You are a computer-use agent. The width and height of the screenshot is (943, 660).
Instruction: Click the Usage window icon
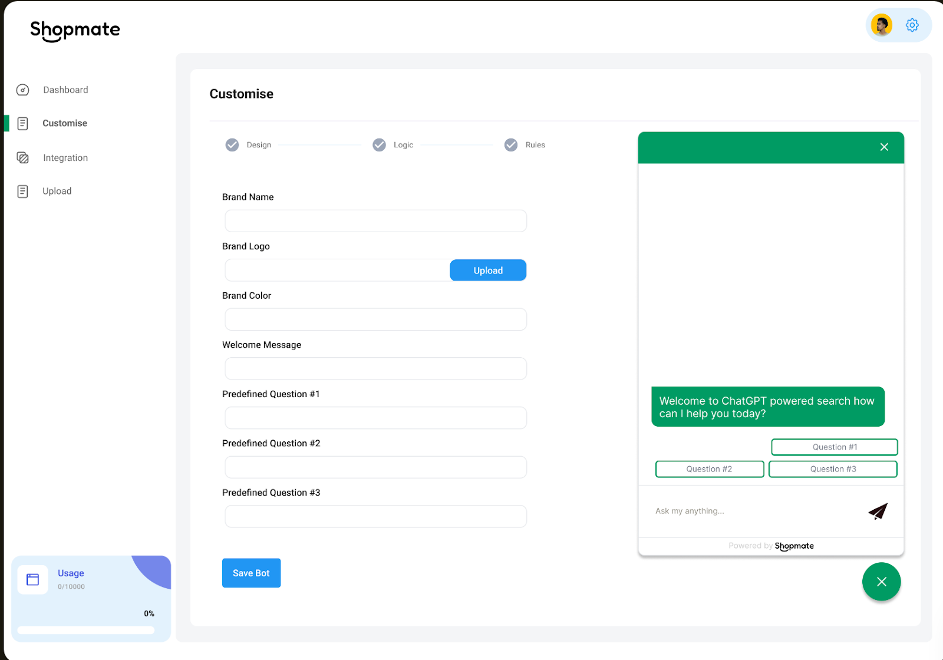pos(33,580)
